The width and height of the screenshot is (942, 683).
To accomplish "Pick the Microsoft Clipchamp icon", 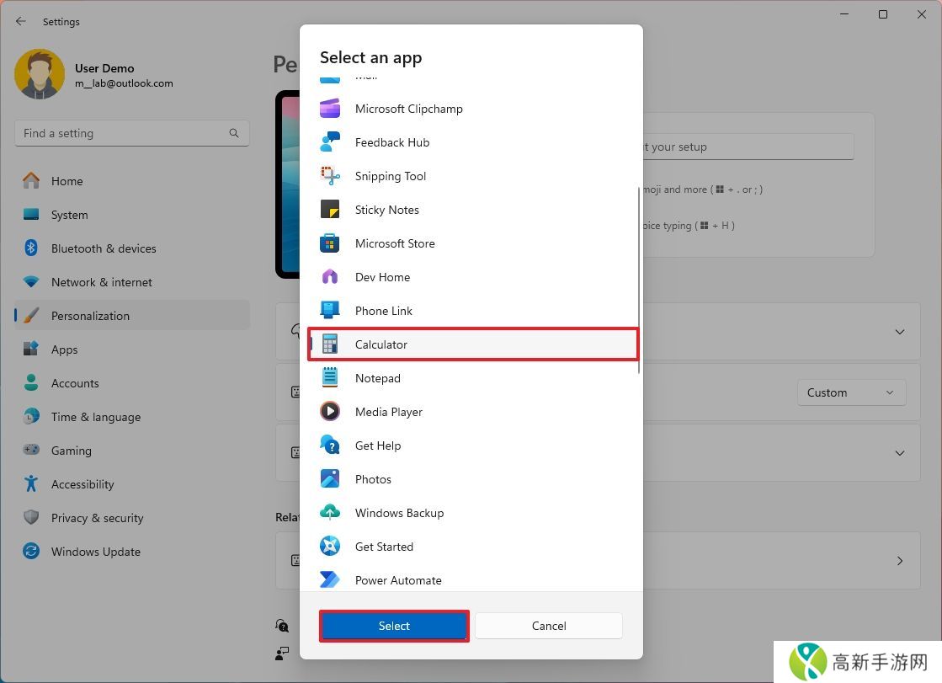I will pos(330,109).
